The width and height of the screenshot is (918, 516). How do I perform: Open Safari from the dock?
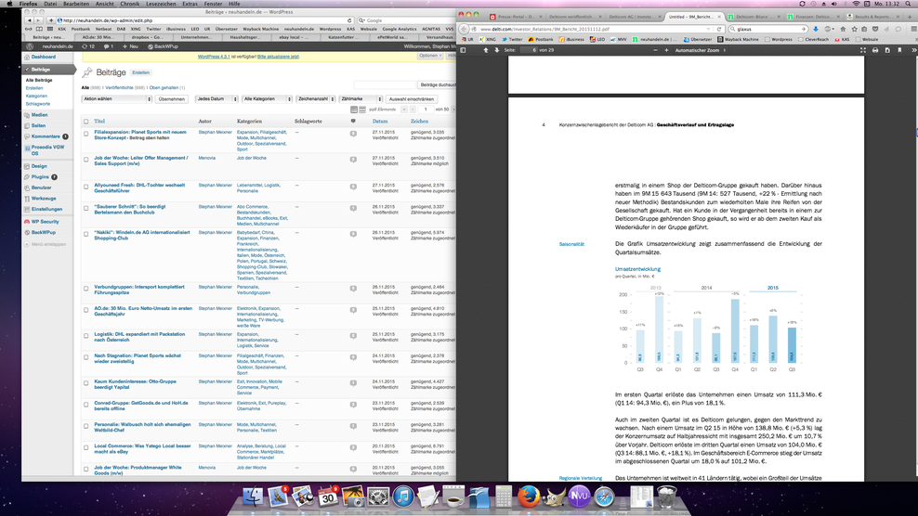point(604,497)
